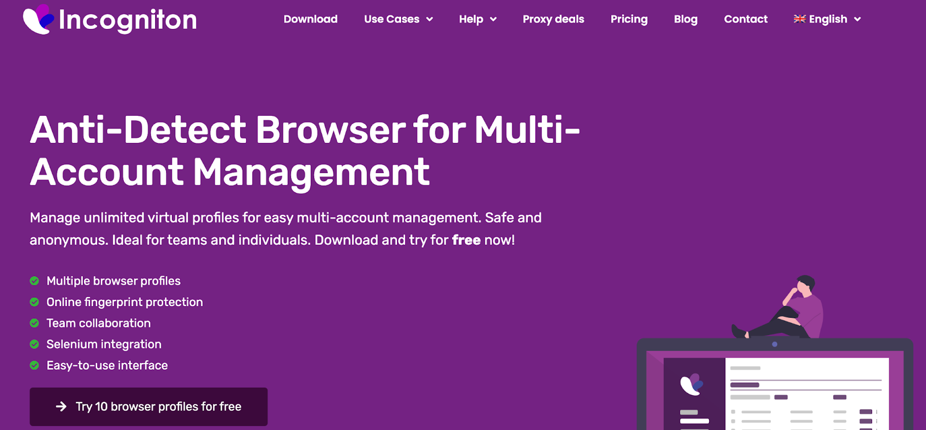Click the Easy-to-use interface text
926x430 pixels.
pos(107,365)
